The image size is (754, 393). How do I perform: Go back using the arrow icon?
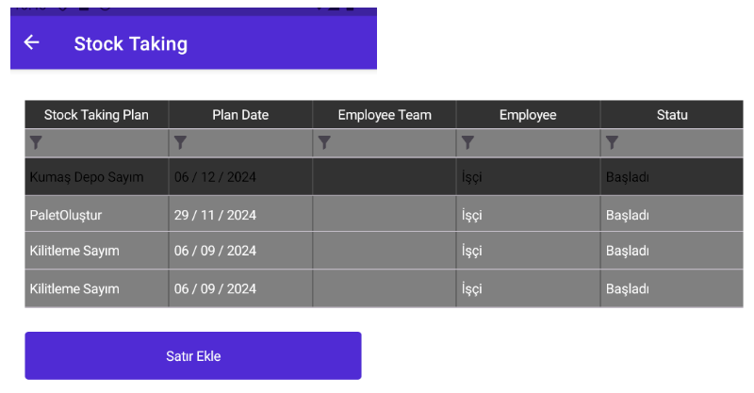coord(32,42)
